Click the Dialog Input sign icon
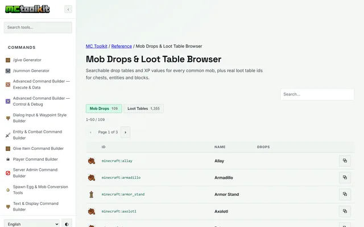This screenshot has height=227, width=364. pos(8,118)
